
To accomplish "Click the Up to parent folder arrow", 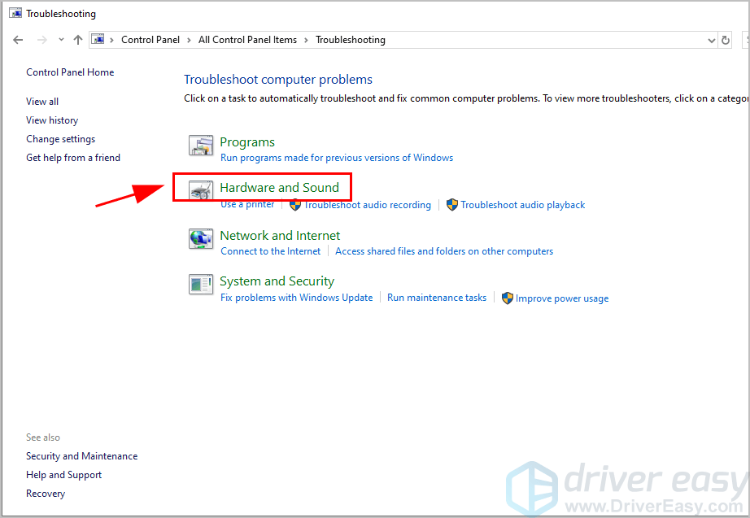I will point(78,40).
